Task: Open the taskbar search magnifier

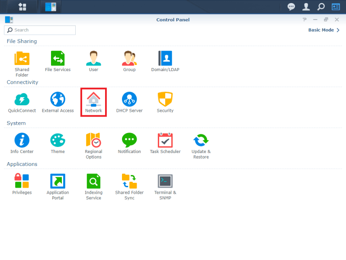Action: click(x=320, y=6)
